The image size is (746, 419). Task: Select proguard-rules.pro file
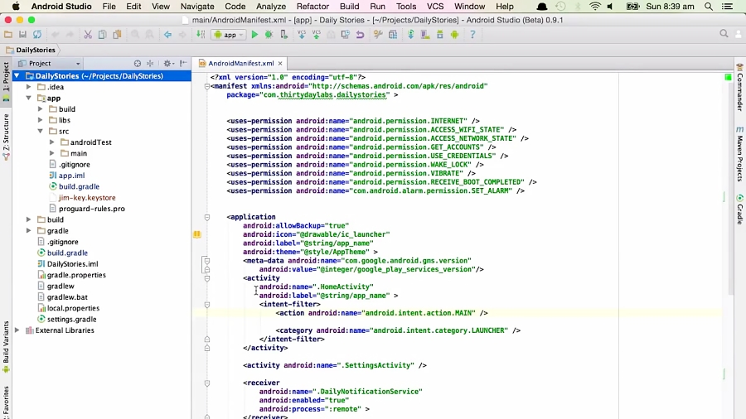point(92,209)
